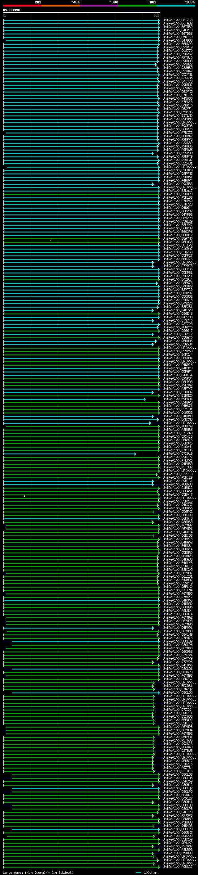
Task: Select the UniRef100_Q93VT9 label
Action: (178, 47)
